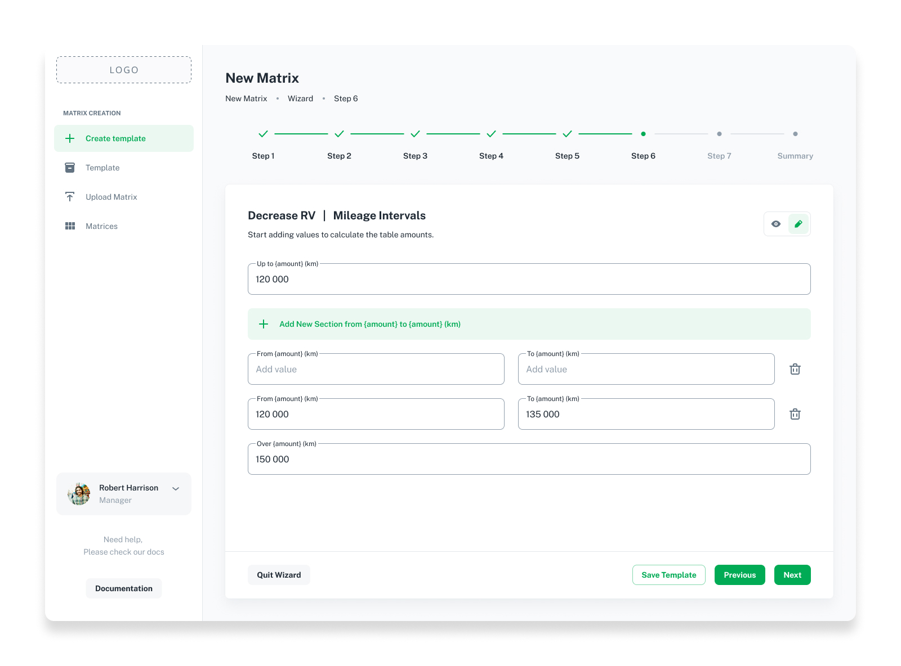
Task: Activate edit mode with the pencil icon
Action: click(799, 224)
